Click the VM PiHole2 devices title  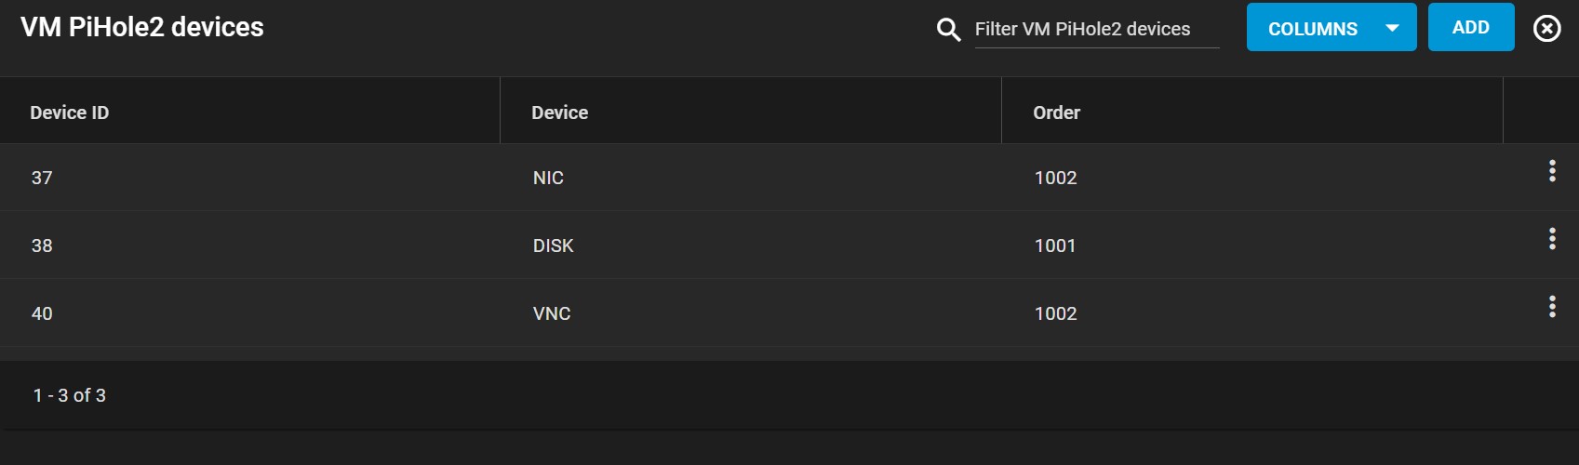tap(142, 27)
